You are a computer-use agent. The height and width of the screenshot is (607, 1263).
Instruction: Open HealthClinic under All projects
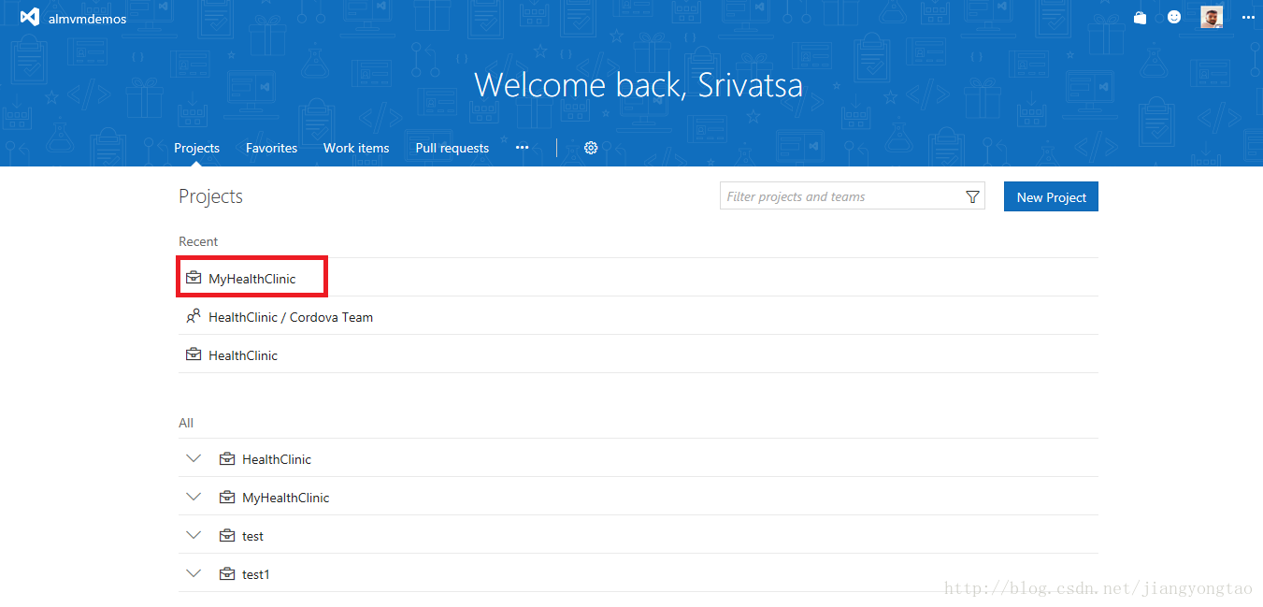pyautogui.click(x=277, y=459)
